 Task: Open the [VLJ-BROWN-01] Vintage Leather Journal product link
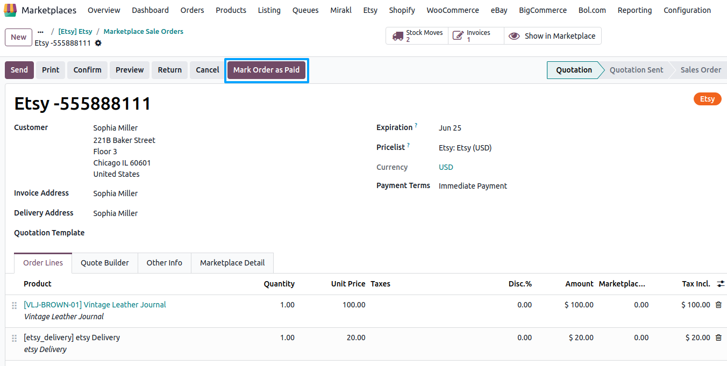click(95, 305)
